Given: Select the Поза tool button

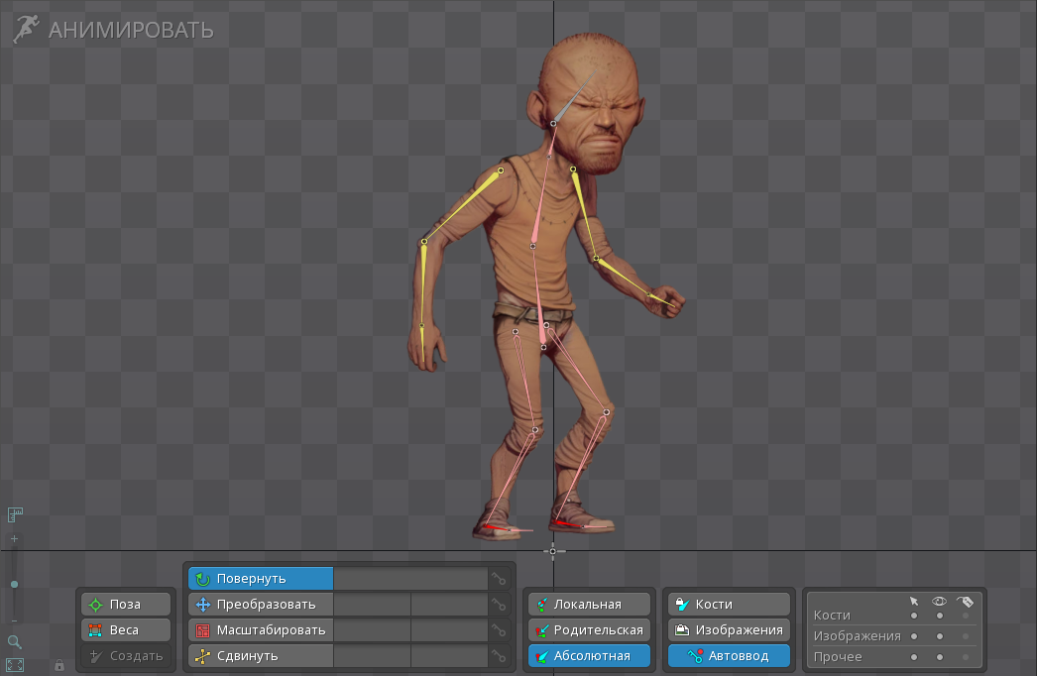Looking at the screenshot, I should (126, 605).
